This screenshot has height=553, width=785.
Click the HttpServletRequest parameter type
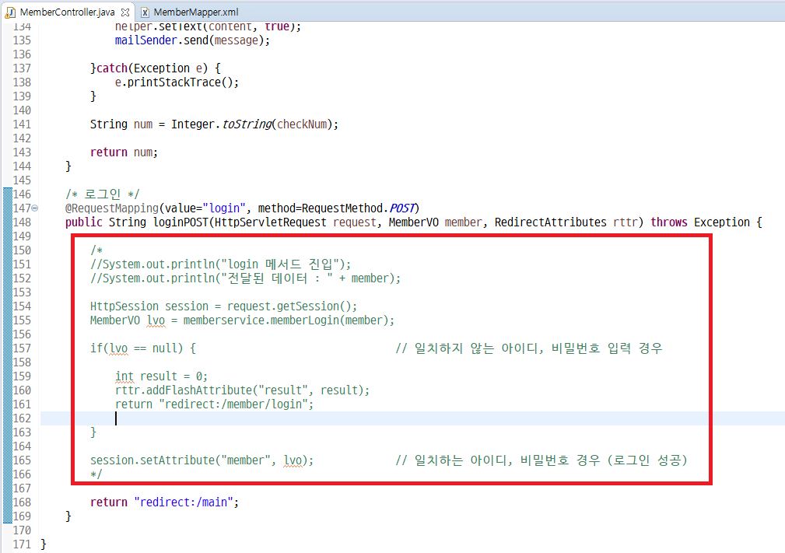tap(270, 222)
